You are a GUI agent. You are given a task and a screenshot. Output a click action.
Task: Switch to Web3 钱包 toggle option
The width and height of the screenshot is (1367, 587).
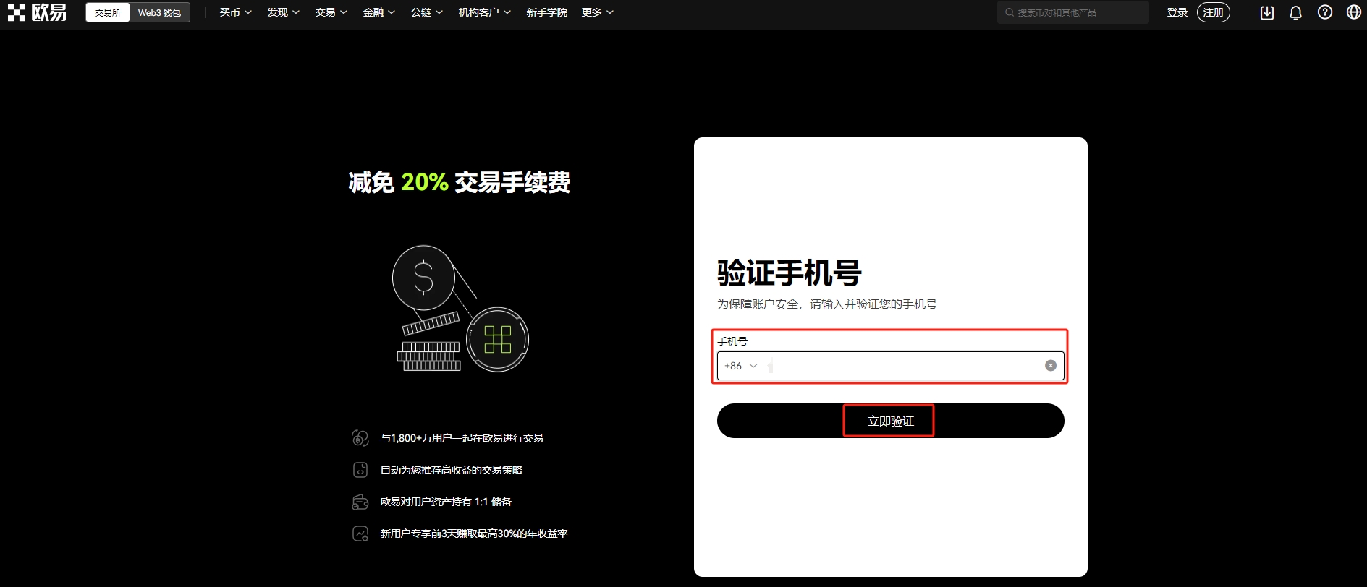(x=159, y=12)
